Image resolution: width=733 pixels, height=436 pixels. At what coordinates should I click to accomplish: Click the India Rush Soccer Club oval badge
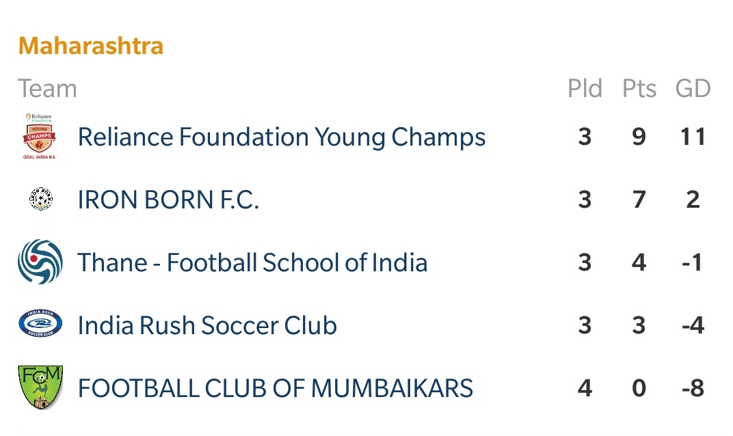tap(40, 323)
